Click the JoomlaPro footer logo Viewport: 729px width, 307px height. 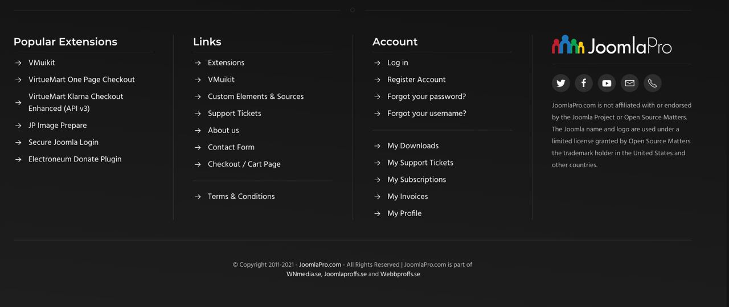(612, 45)
